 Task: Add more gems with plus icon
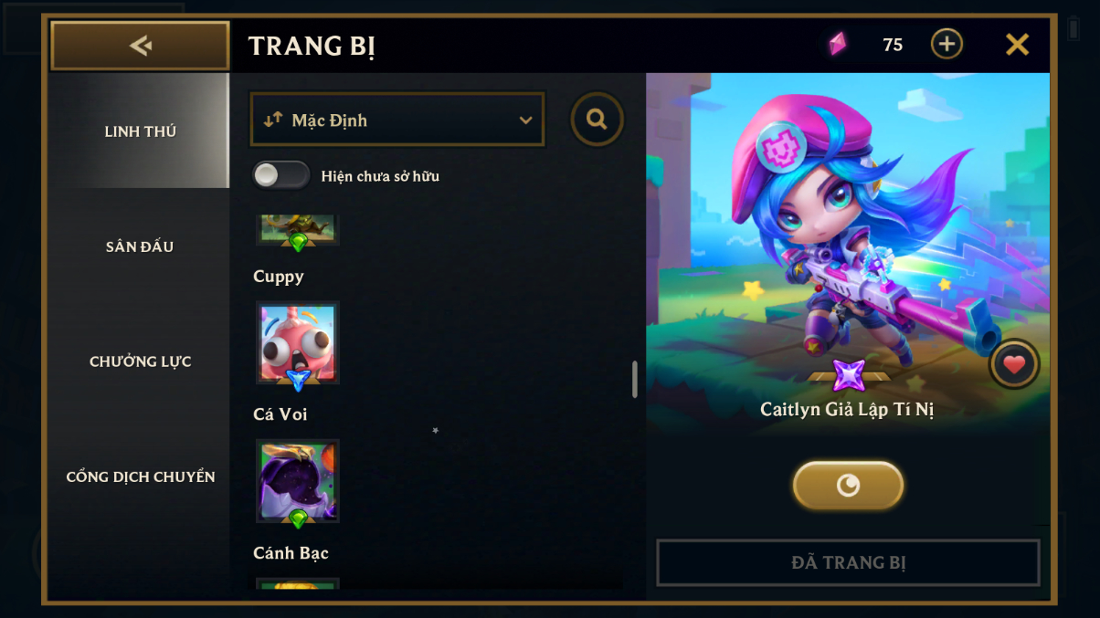click(x=947, y=44)
